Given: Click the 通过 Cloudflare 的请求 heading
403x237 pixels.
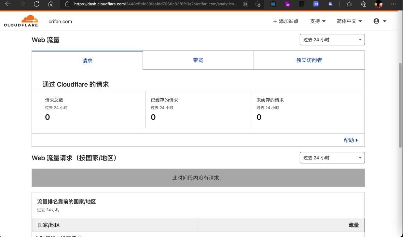Looking at the screenshot, I should 76,84.
